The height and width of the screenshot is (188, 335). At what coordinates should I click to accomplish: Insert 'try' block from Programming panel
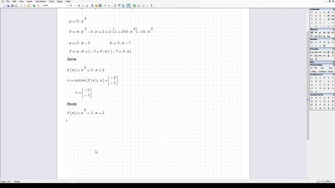(322, 68)
